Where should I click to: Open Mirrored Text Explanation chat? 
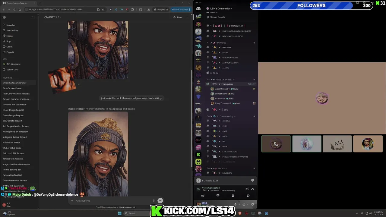(x=19, y=105)
